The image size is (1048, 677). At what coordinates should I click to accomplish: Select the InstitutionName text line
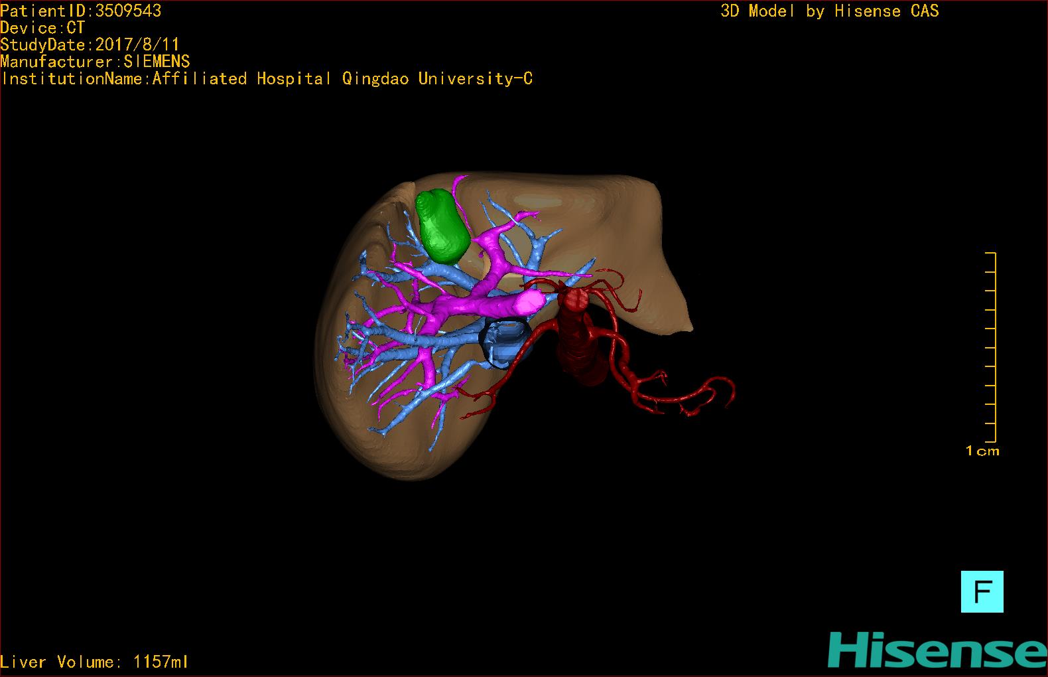click(267, 79)
